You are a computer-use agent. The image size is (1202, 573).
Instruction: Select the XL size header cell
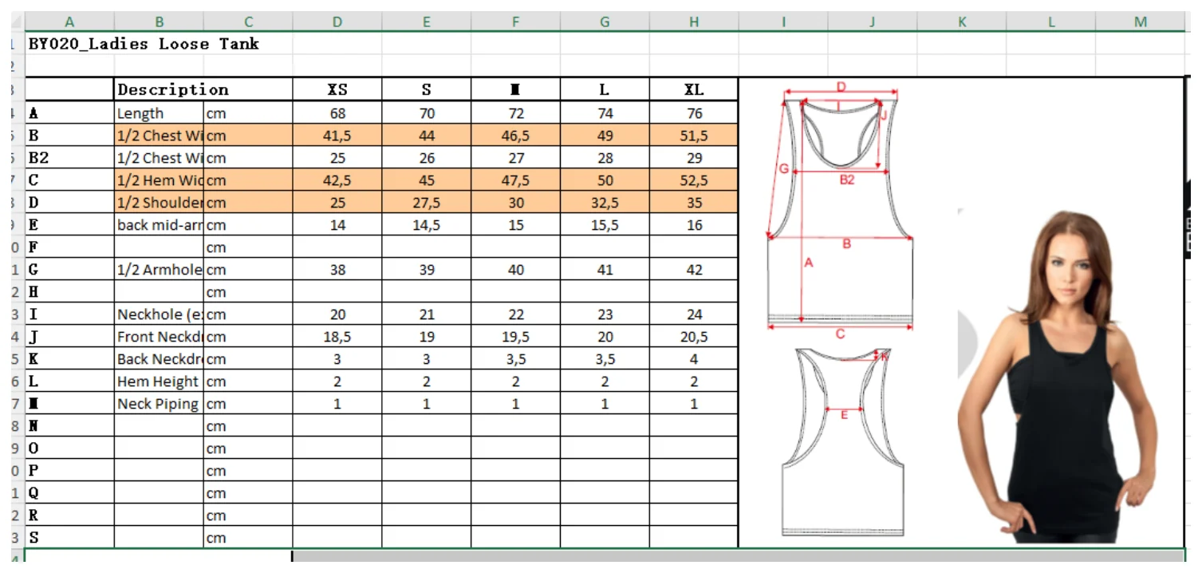point(694,89)
